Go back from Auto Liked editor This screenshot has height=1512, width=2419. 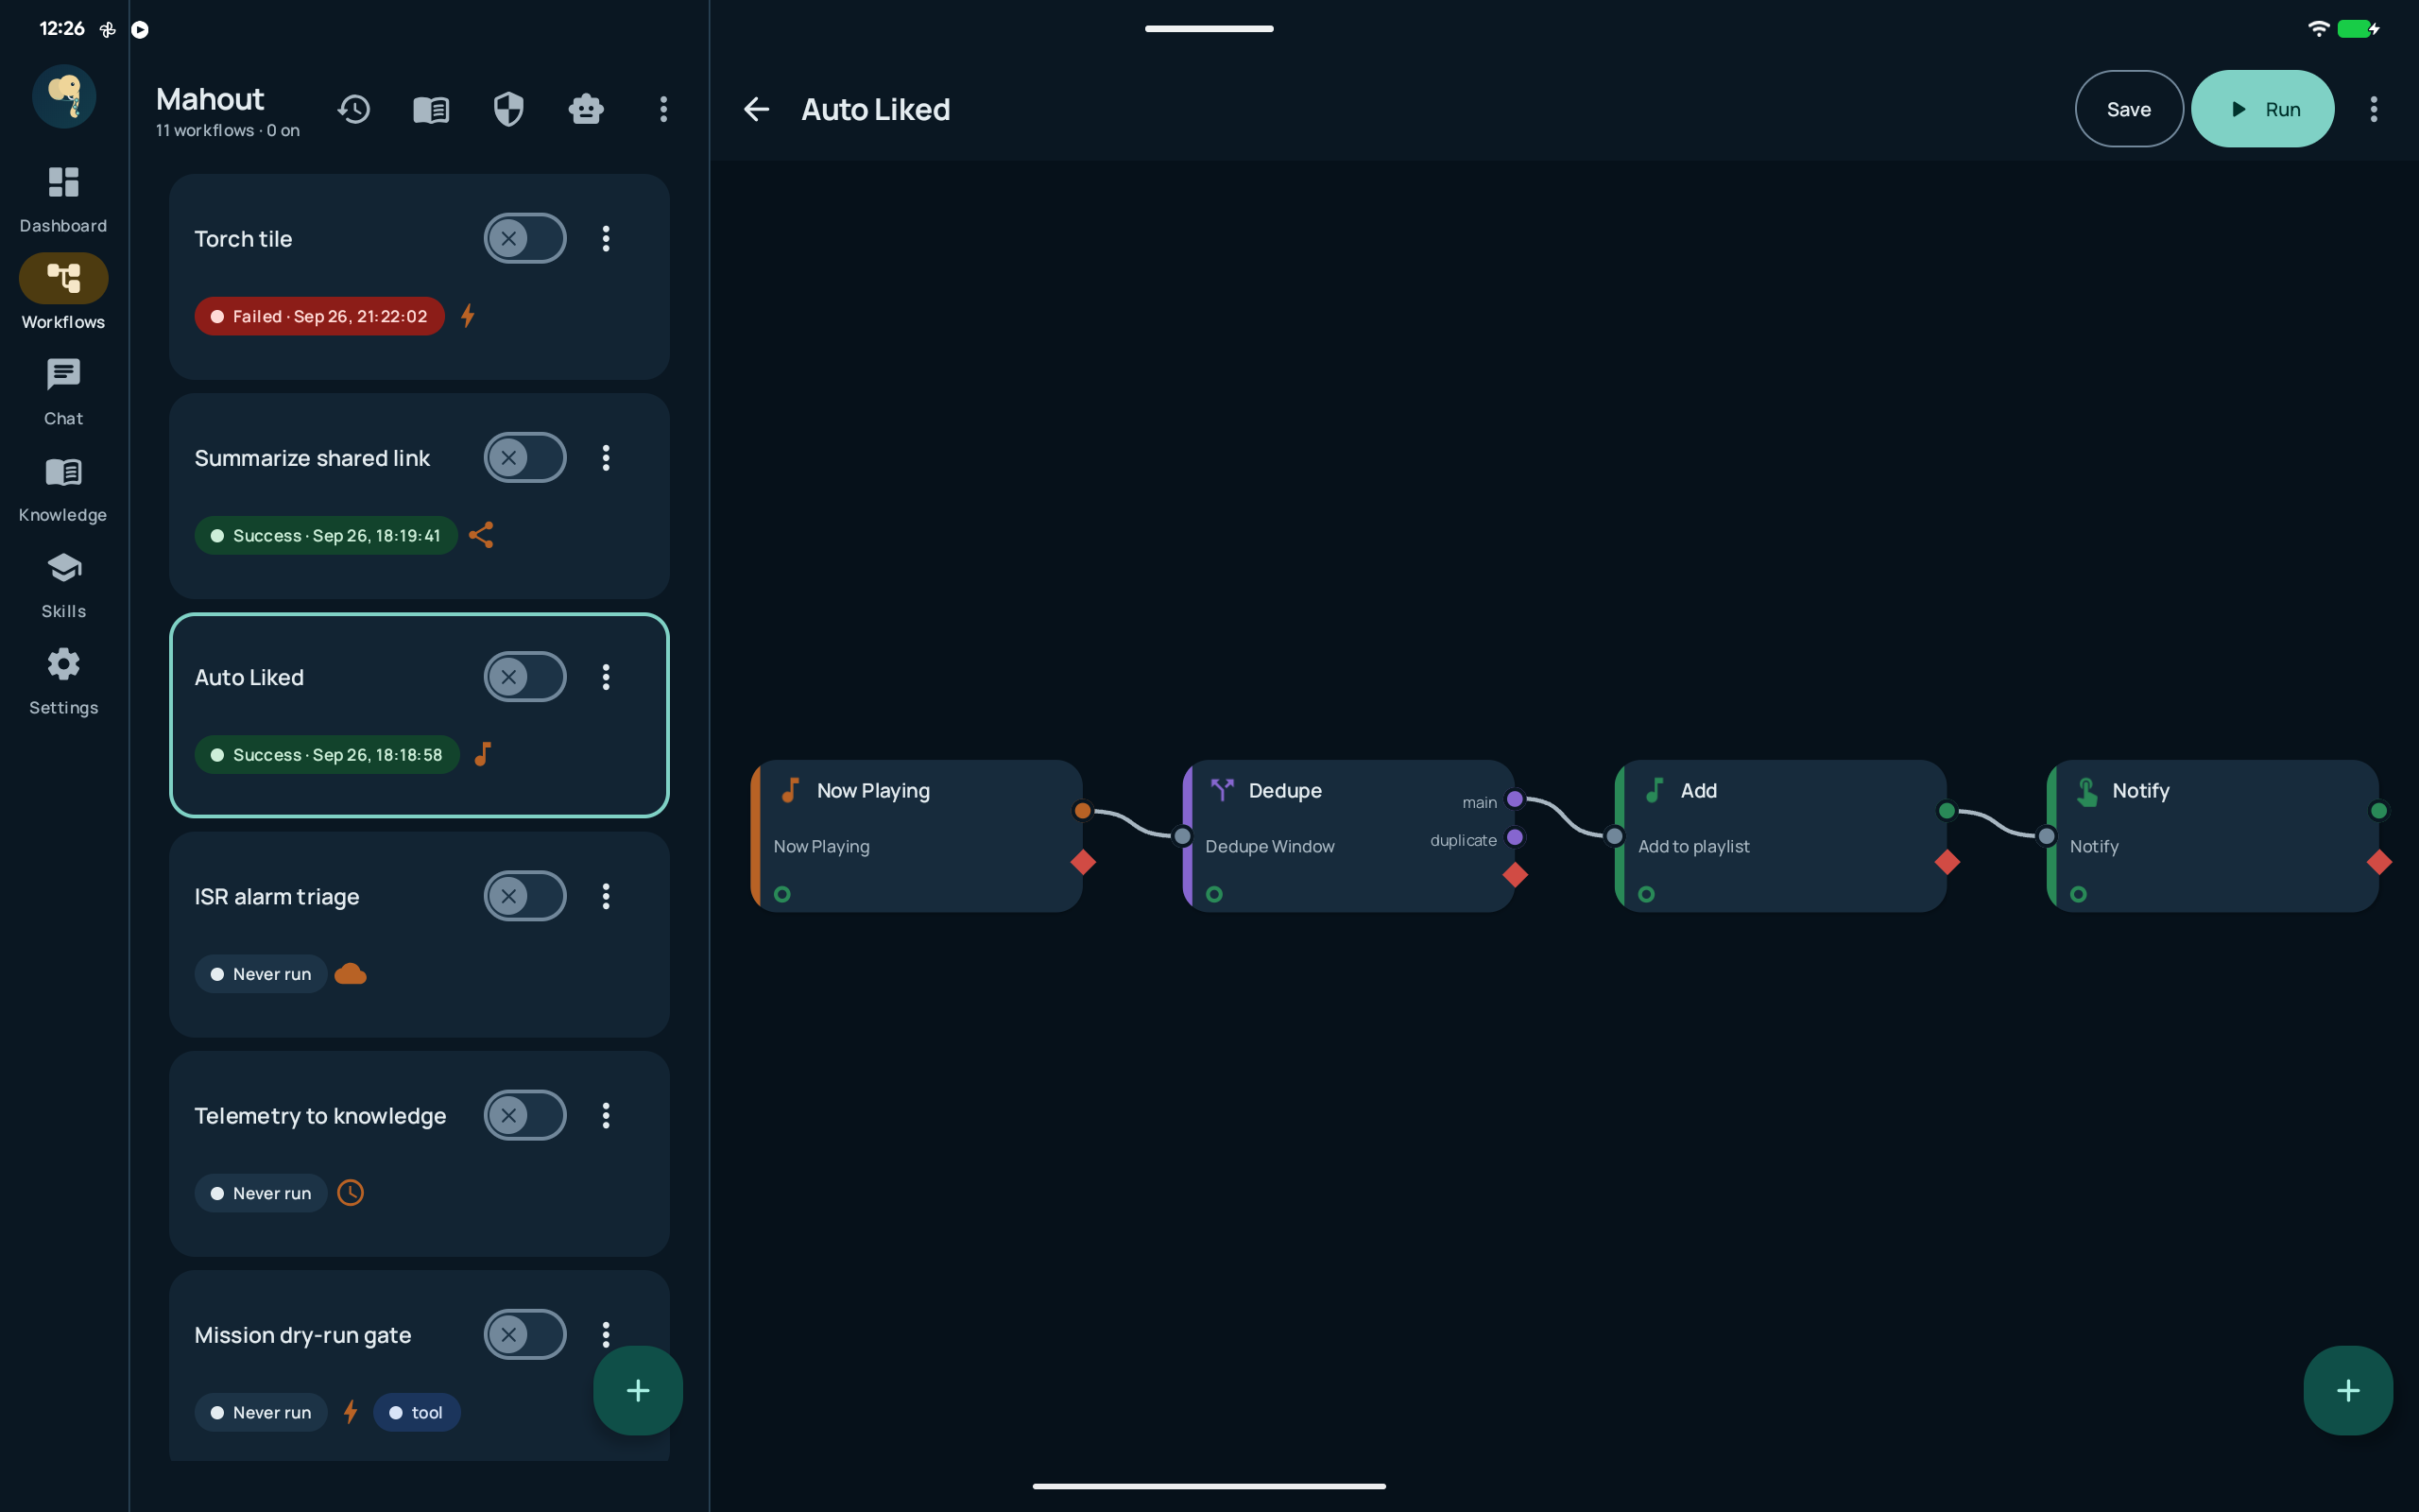click(x=757, y=109)
